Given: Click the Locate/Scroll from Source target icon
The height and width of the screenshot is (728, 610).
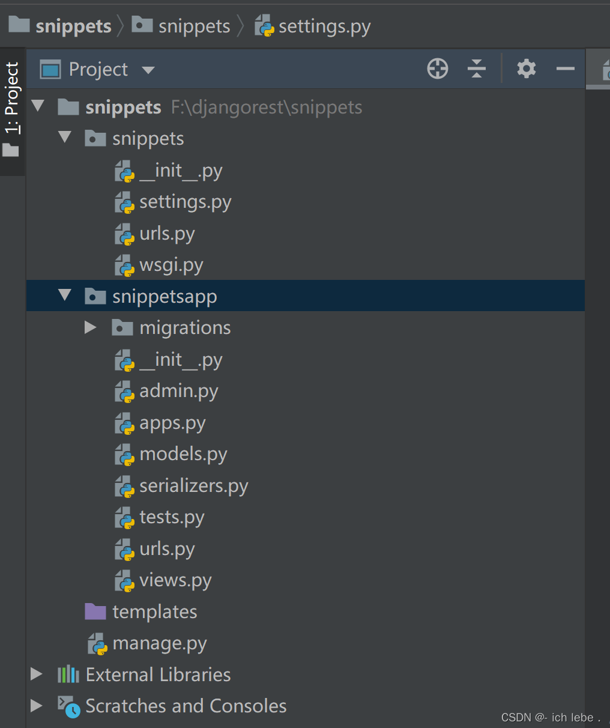Looking at the screenshot, I should 438,69.
